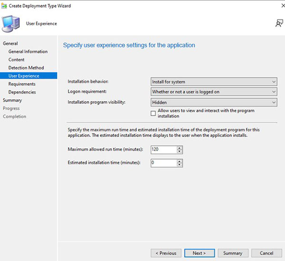Screen dimensions: 285x261
Task: Open the Installation behavior dropdown
Action: click(x=214, y=82)
